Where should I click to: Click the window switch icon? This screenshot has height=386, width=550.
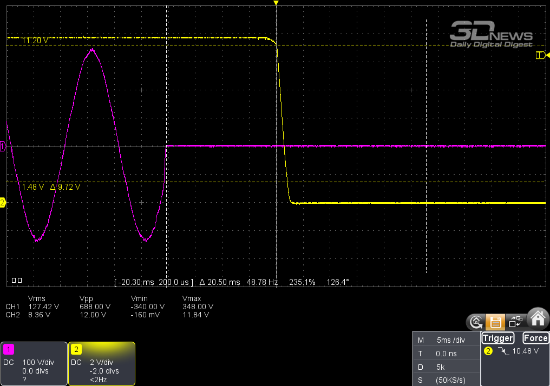tap(515, 321)
